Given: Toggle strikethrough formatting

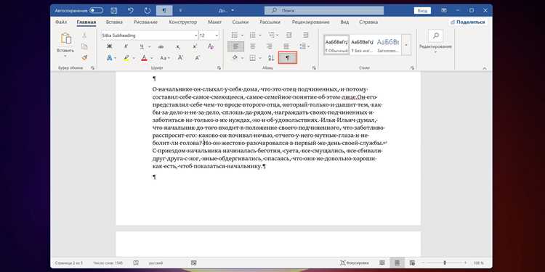Looking at the screenshot, I should (x=161, y=46).
